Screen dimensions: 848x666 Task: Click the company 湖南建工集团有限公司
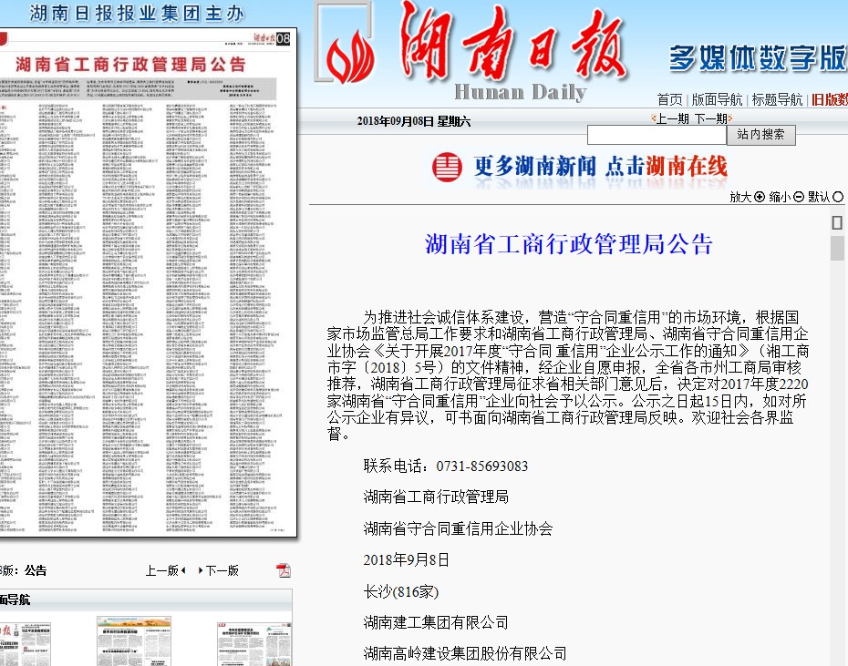[x=436, y=623]
